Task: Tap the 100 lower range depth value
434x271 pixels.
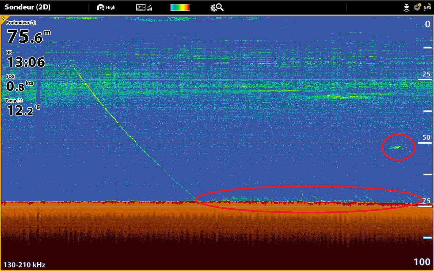Action: click(x=422, y=262)
